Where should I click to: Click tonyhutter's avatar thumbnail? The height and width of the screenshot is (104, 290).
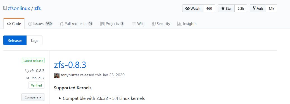[x=57, y=75]
